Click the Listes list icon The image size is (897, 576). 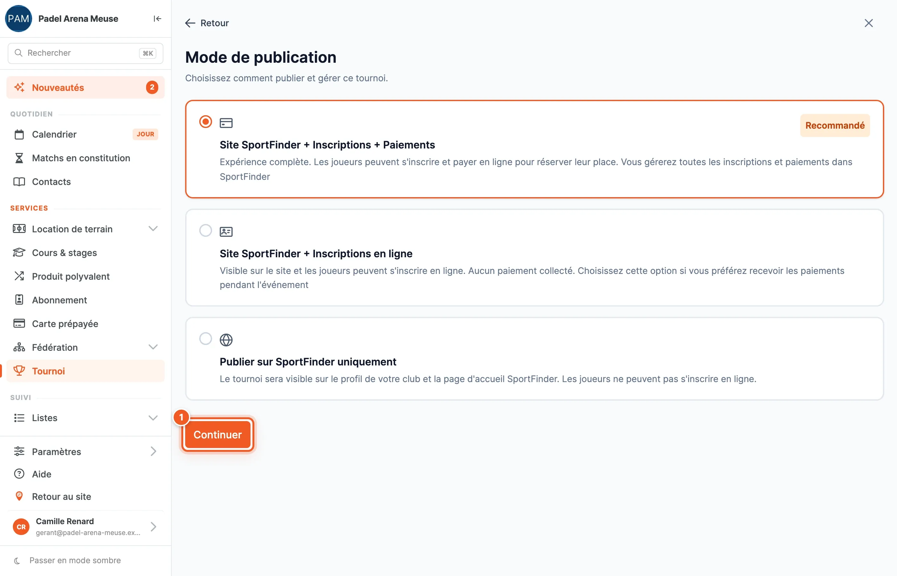[x=19, y=418]
